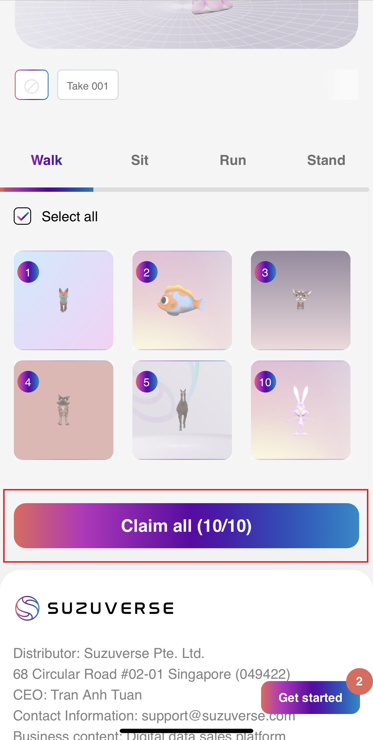Select the fox thumbnail numbered 1
The width and height of the screenshot is (373, 740).
pyautogui.click(x=64, y=300)
